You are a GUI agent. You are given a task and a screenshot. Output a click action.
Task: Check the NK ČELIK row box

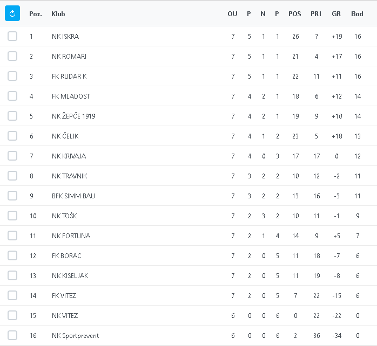(x=12, y=136)
